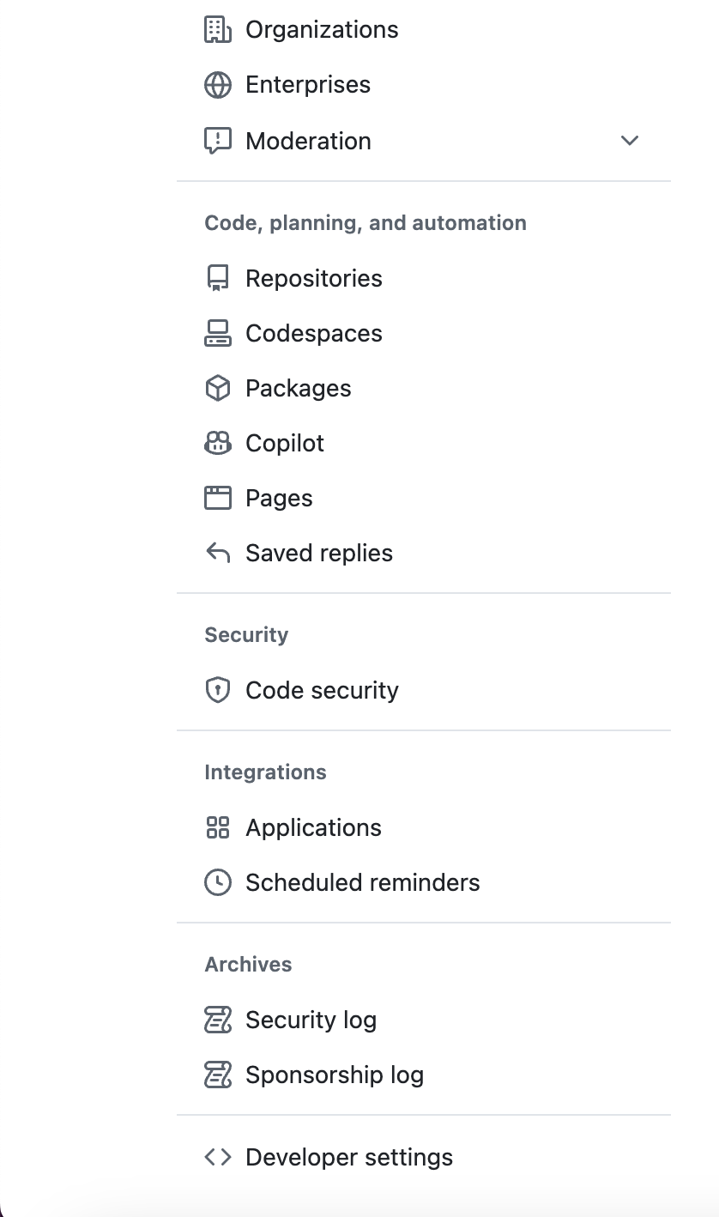Open the Security log link
The image size is (719, 1217).
click(x=311, y=1020)
